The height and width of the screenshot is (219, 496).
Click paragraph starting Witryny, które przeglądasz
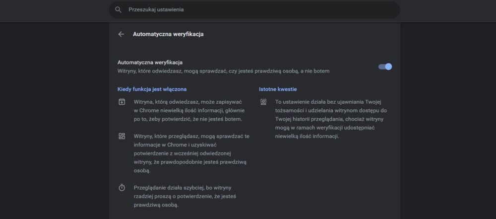pyautogui.click(x=191, y=153)
